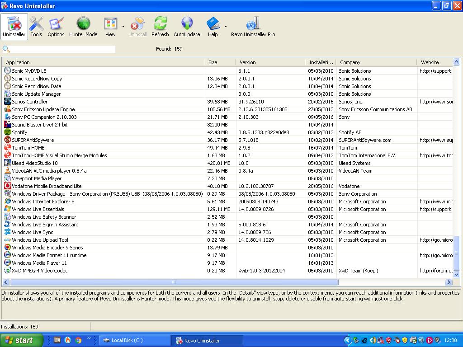Image resolution: width=463 pixels, height=347 pixels.
Task: Select the Windows Media Player 11 icon
Action: (x=7, y=263)
